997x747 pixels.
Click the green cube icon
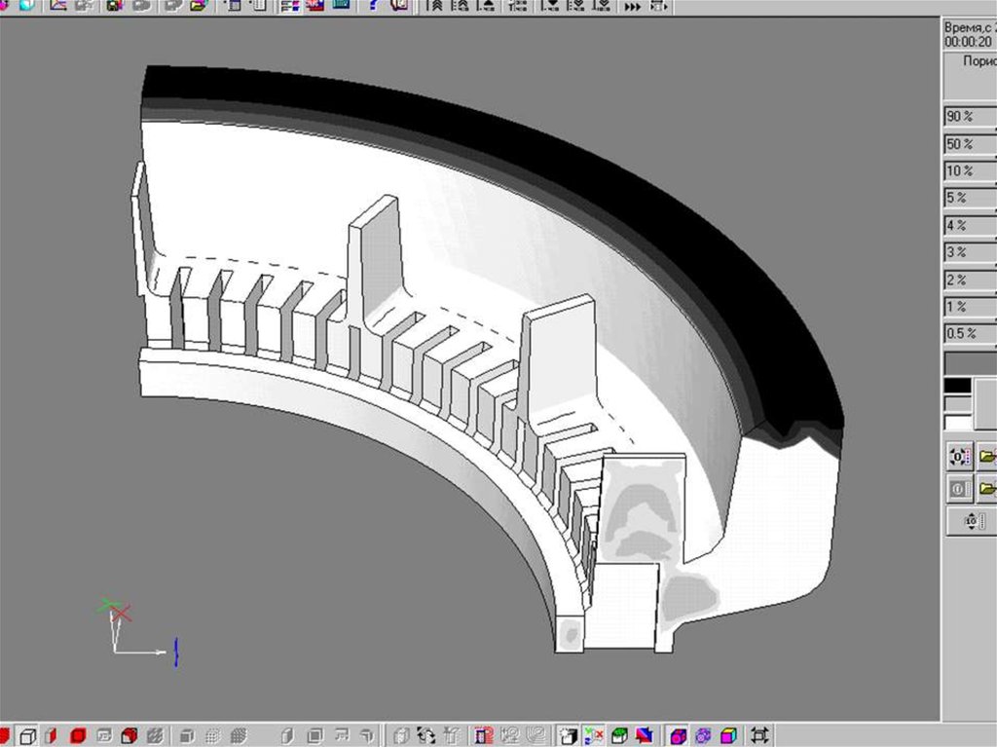point(618,735)
